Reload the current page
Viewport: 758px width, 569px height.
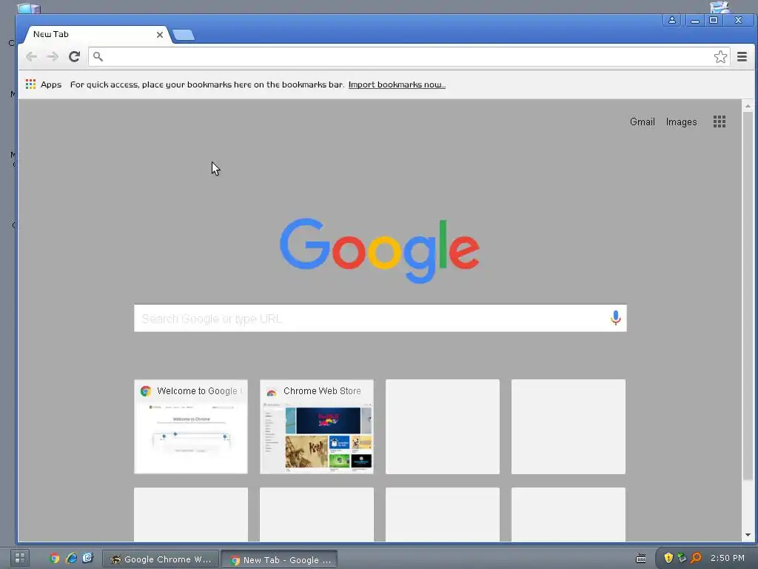coord(74,56)
